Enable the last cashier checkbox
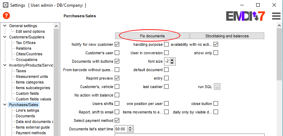 [167, 87]
